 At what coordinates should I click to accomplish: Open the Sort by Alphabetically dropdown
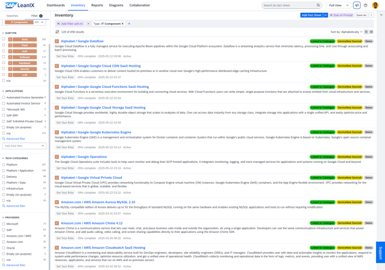(x=346, y=32)
